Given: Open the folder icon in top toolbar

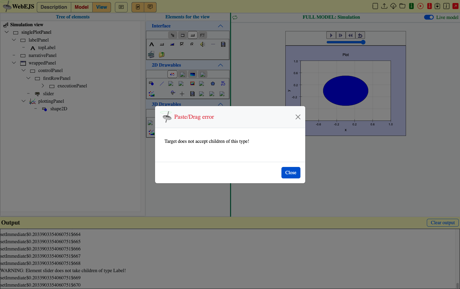Looking at the screenshot, I should (x=402, y=6).
